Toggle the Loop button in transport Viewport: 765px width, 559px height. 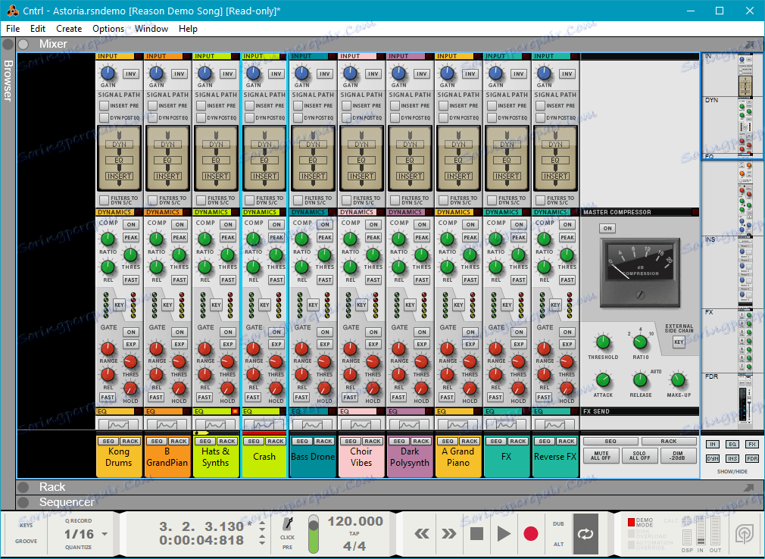coord(585,533)
